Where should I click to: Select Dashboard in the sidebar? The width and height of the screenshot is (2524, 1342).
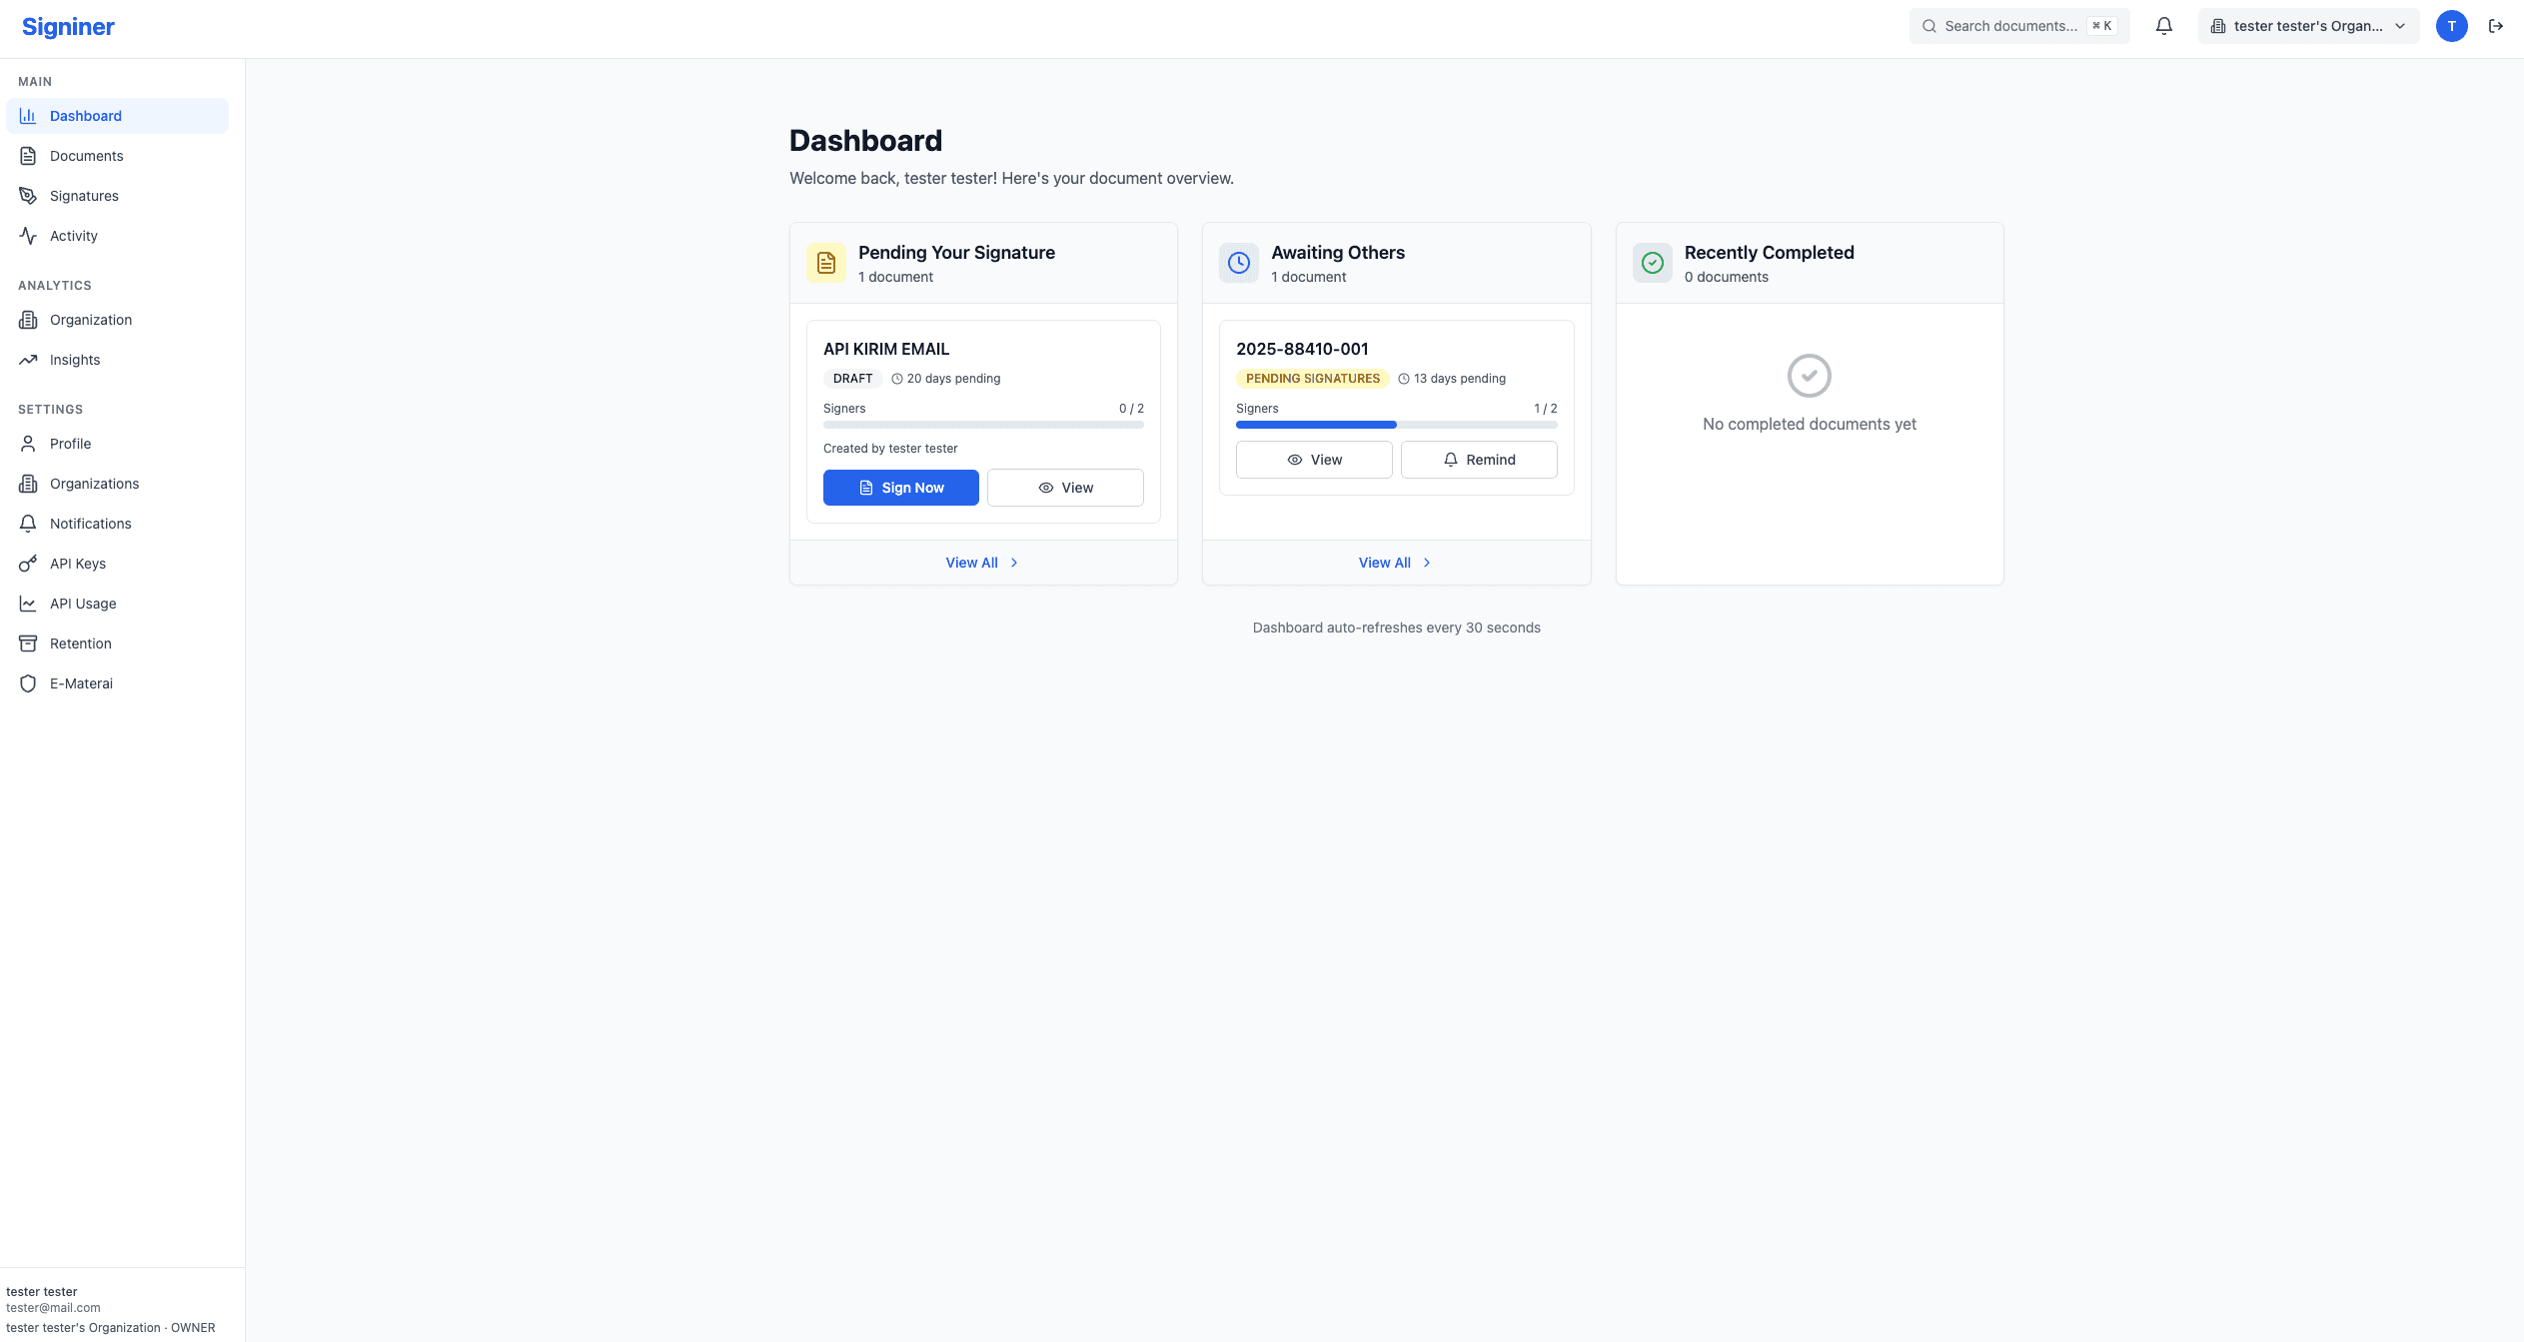[86, 116]
